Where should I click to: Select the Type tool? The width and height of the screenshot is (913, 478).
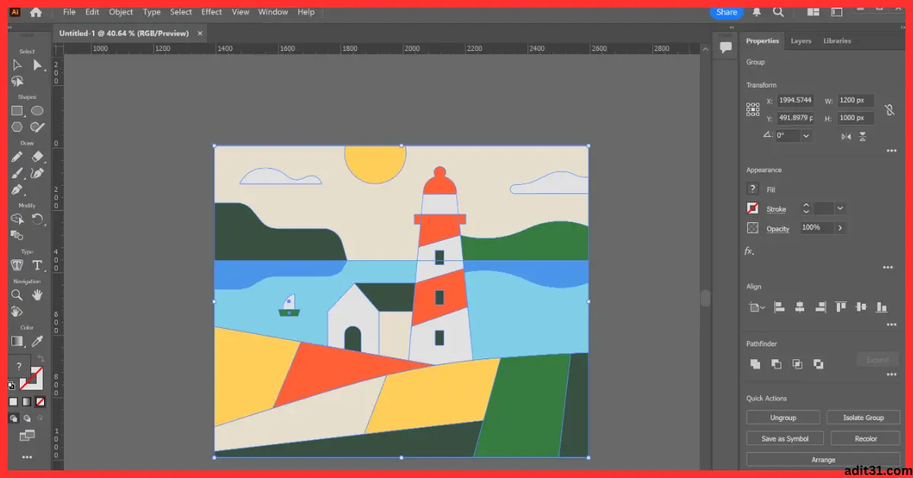(x=37, y=265)
